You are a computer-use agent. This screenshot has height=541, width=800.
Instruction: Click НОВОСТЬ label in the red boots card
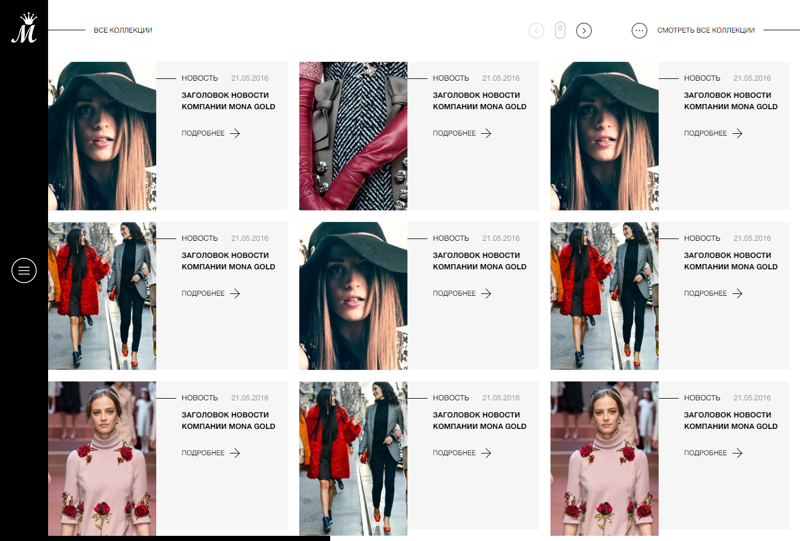point(451,78)
